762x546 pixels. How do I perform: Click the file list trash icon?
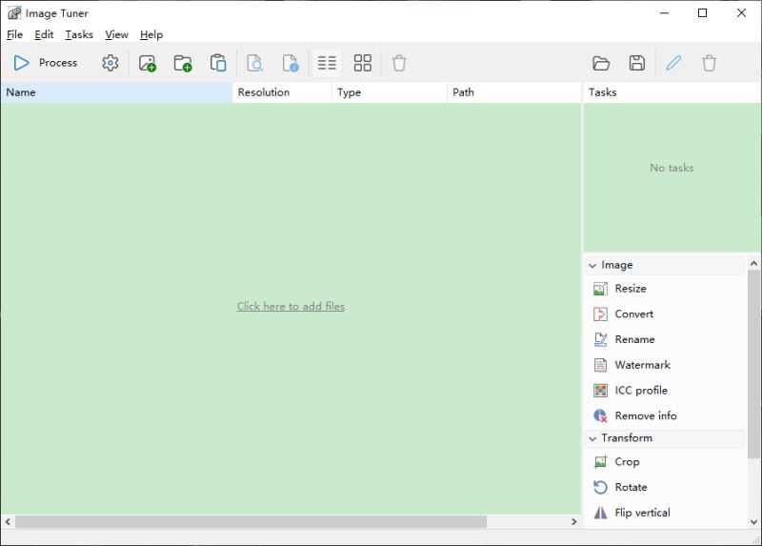pyautogui.click(x=399, y=63)
